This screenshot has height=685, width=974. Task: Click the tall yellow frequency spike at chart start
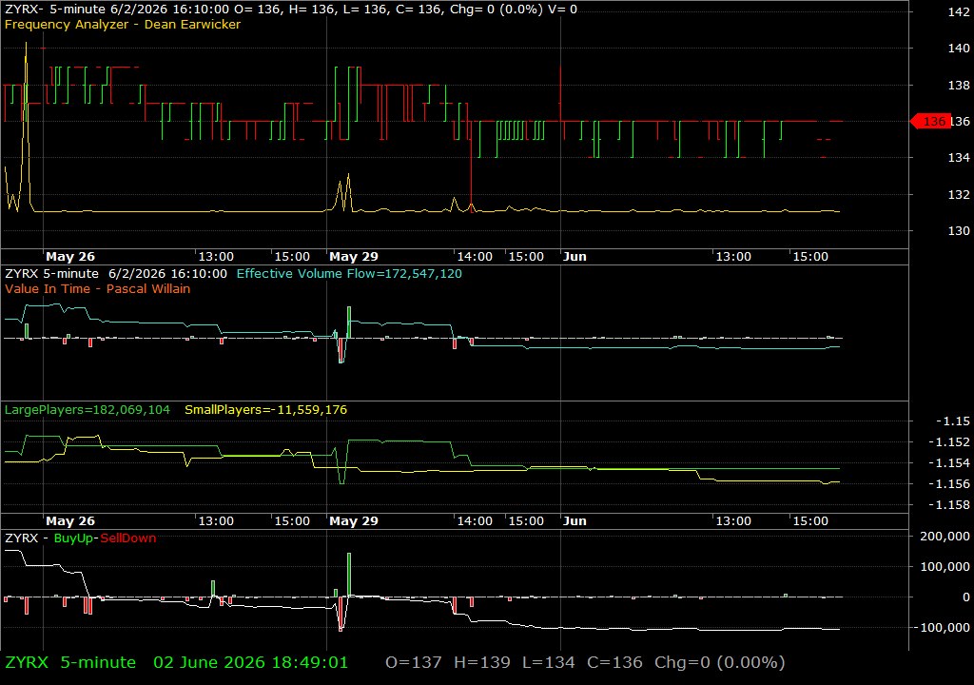tap(26, 125)
